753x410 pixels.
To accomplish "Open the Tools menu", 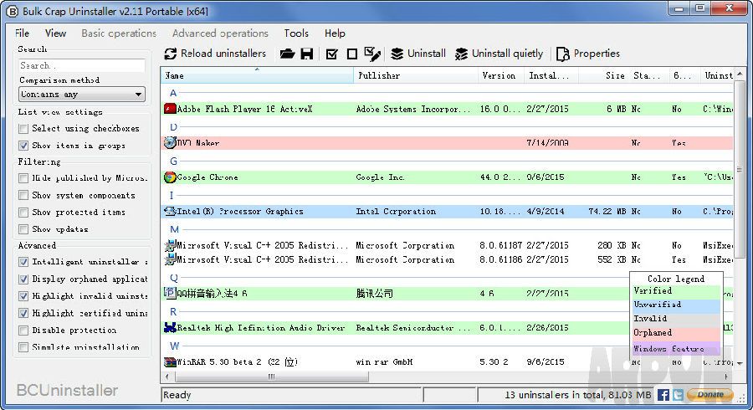I will click(296, 33).
